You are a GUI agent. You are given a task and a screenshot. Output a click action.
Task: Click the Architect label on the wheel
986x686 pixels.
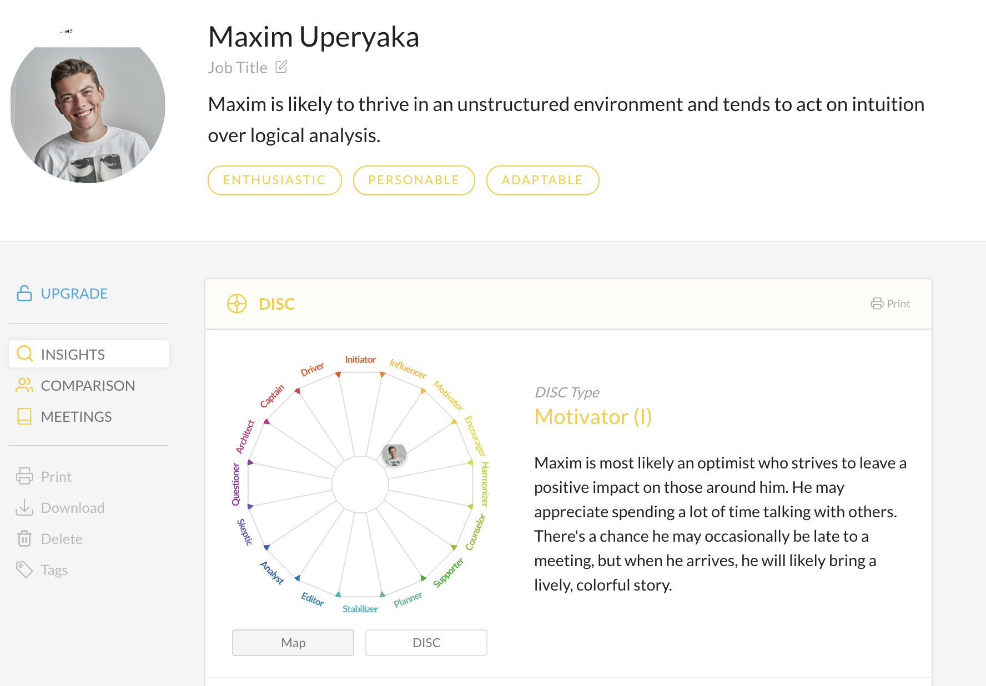coord(245,437)
